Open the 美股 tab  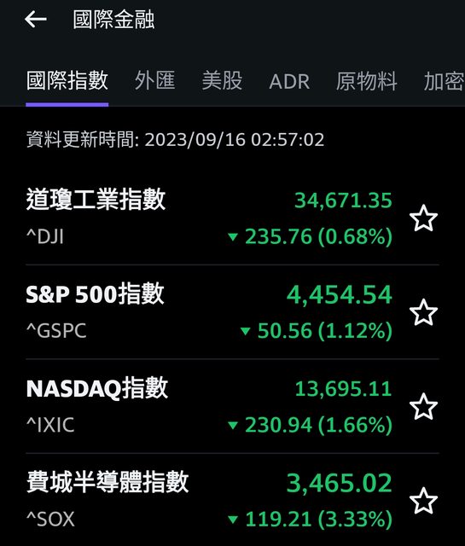(x=222, y=81)
